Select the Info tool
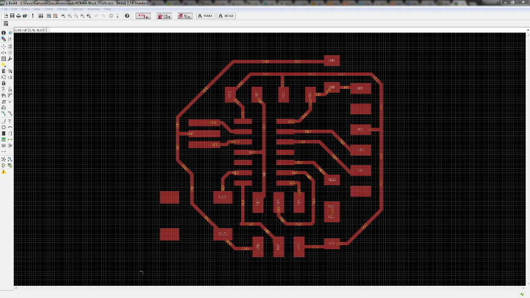The height and width of the screenshot is (298, 530). [x=3, y=33]
